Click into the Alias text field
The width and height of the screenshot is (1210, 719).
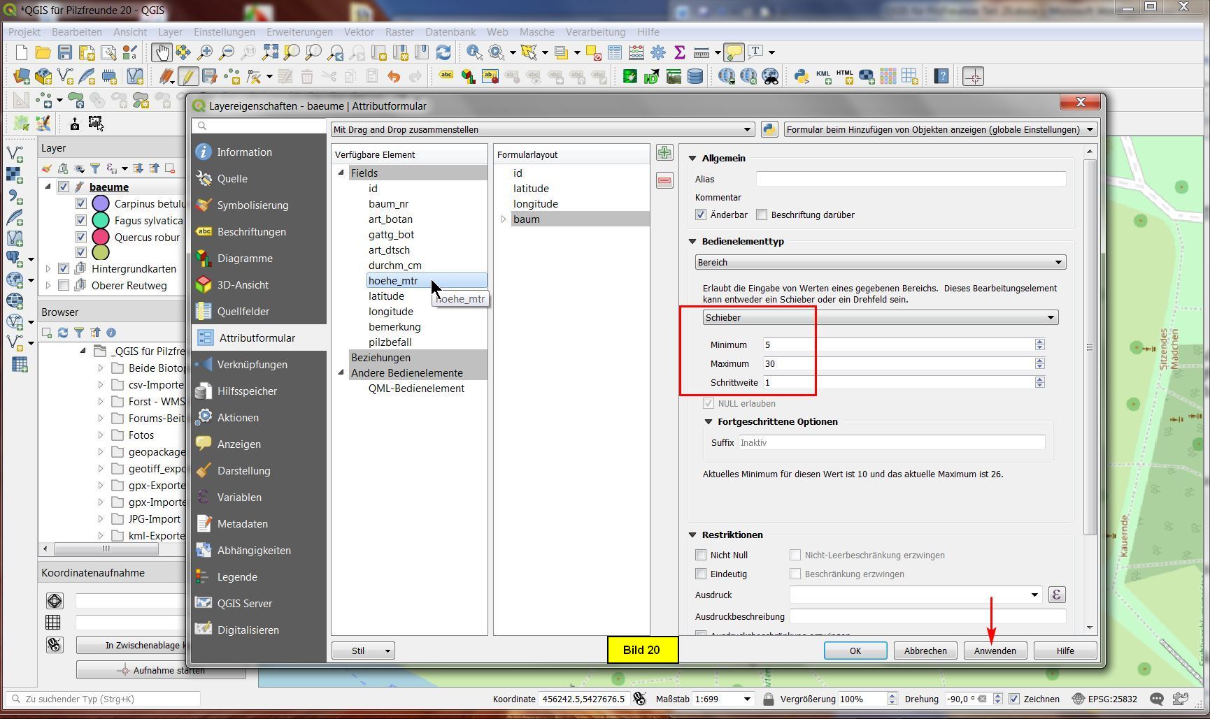click(911, 180)
